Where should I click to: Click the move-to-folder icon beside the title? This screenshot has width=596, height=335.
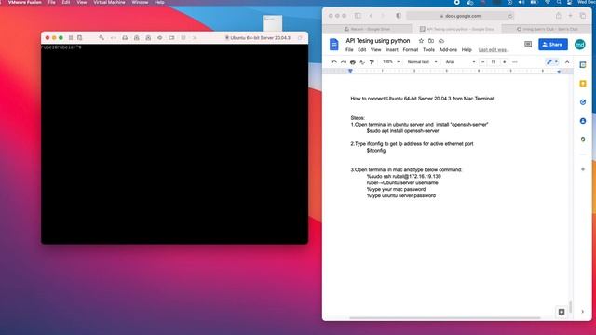click(x=431, y=41)
